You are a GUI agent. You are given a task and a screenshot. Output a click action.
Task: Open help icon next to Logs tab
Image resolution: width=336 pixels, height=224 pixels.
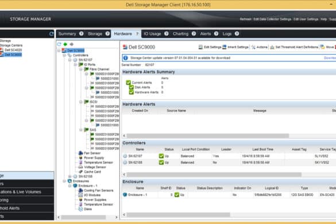pos(237,34)
